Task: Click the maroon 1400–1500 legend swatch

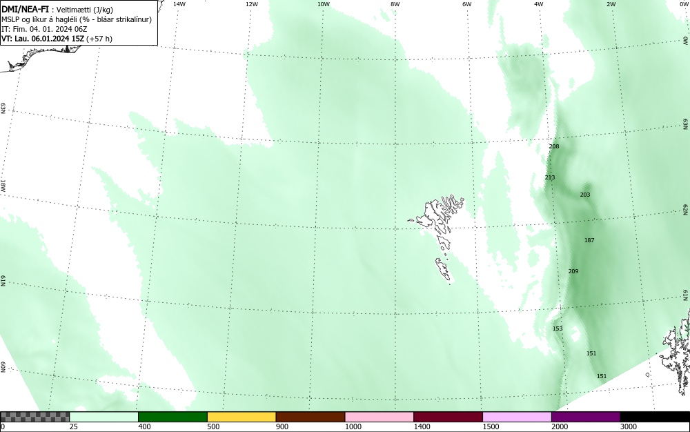Action: (x=448, y=417)
